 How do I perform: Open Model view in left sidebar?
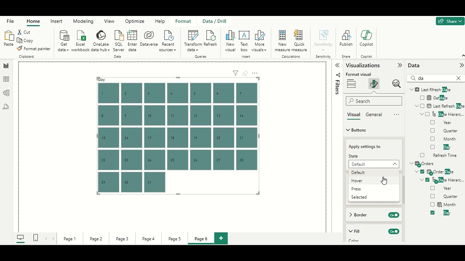coord(6,93)
